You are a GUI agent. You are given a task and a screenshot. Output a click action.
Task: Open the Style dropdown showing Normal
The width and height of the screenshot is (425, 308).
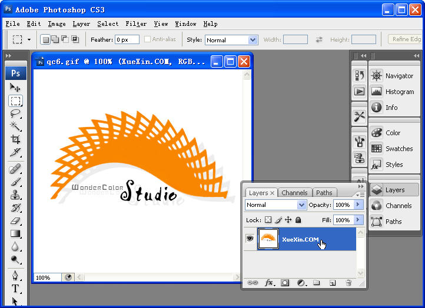point(231,40)
